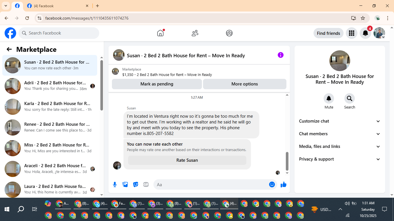Close the (4) Facebook browser tab

point(87,6)
